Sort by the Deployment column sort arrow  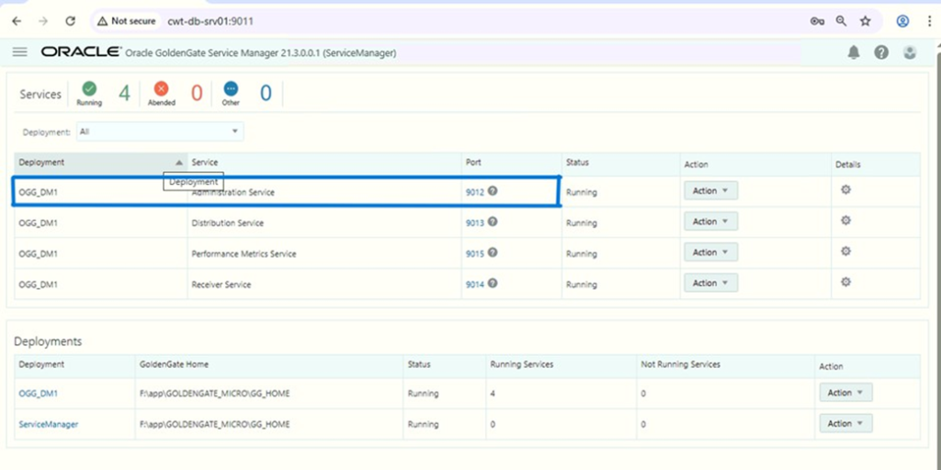click(x=179, y=163)
